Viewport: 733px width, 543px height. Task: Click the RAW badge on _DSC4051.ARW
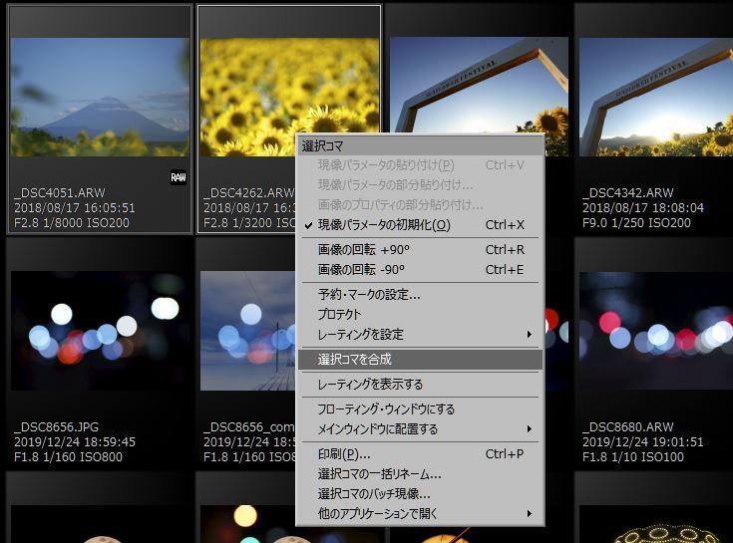pyautogui.click(x=179, y=177)
